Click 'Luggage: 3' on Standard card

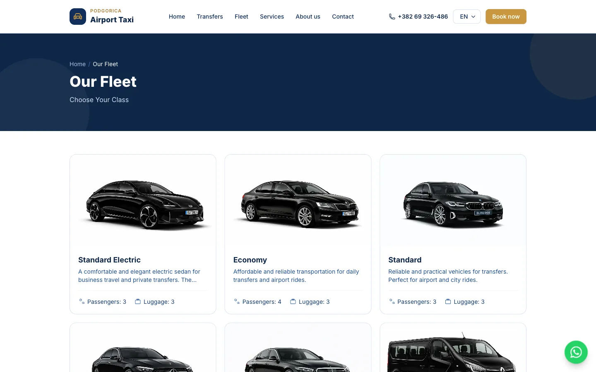point(469,302)
